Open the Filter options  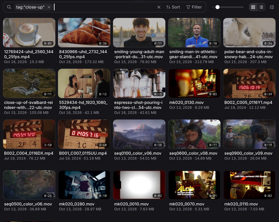pos(194,7)
